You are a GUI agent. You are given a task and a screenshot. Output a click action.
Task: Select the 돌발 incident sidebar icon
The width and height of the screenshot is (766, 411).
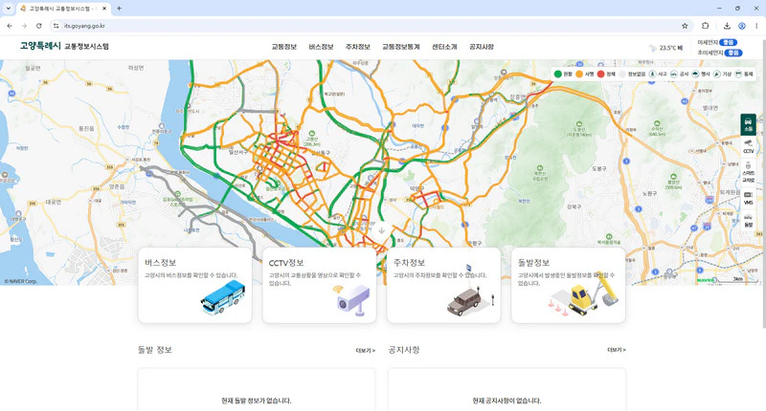(x=748, y=221)
